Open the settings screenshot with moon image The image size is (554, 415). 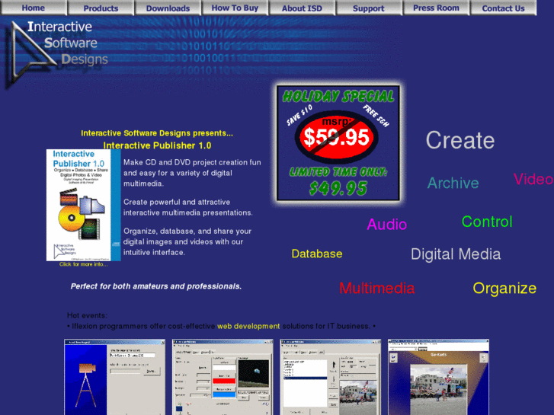coord(223,377)
